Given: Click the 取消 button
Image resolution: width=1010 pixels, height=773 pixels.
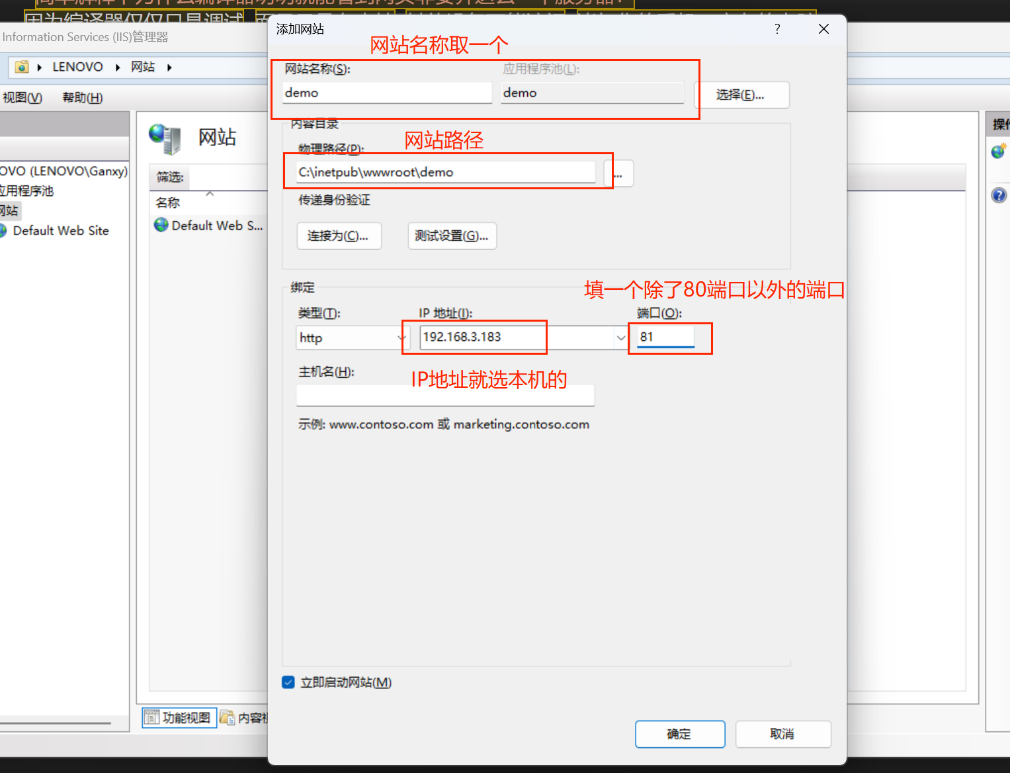Looking at the screenshot, I should pyautogui.click(x=783, y=734).
